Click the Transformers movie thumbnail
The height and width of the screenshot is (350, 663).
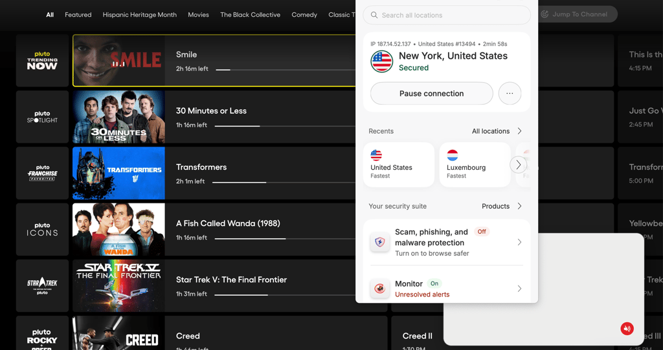[119, 173]
